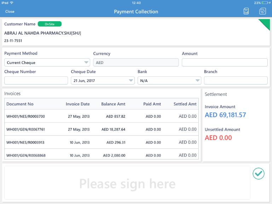Select the Amount input field

[x=225, y=62]
